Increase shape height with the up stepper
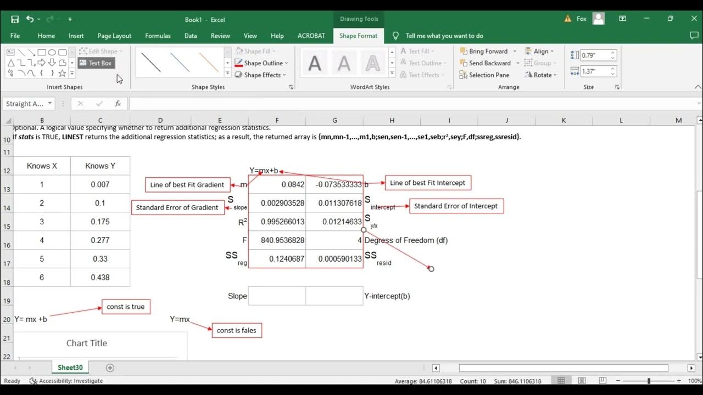This screenshot has width=703, height=395. (x=613, y=53)
